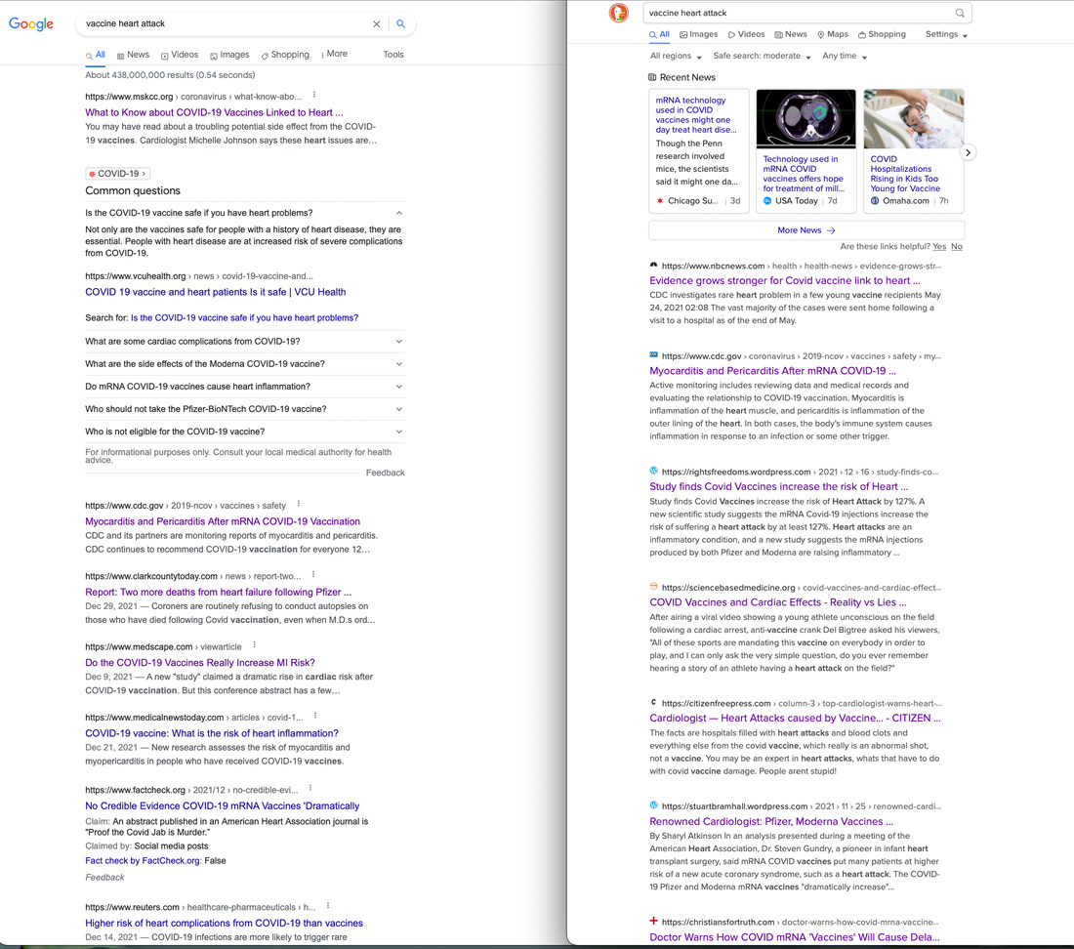Switch to DuckDuckGo Maps tab
The height and width of the screenshot is (949, 1074).
(x=833, y=34)
